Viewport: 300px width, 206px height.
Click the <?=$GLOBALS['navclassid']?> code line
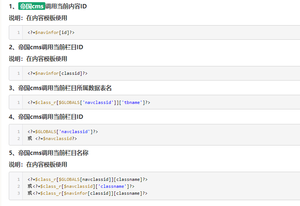coord(62,132)
